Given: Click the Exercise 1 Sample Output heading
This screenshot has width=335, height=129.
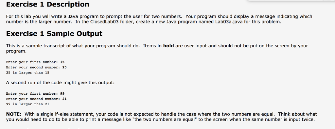Looking at the screenshot, I should coord(54,34).
